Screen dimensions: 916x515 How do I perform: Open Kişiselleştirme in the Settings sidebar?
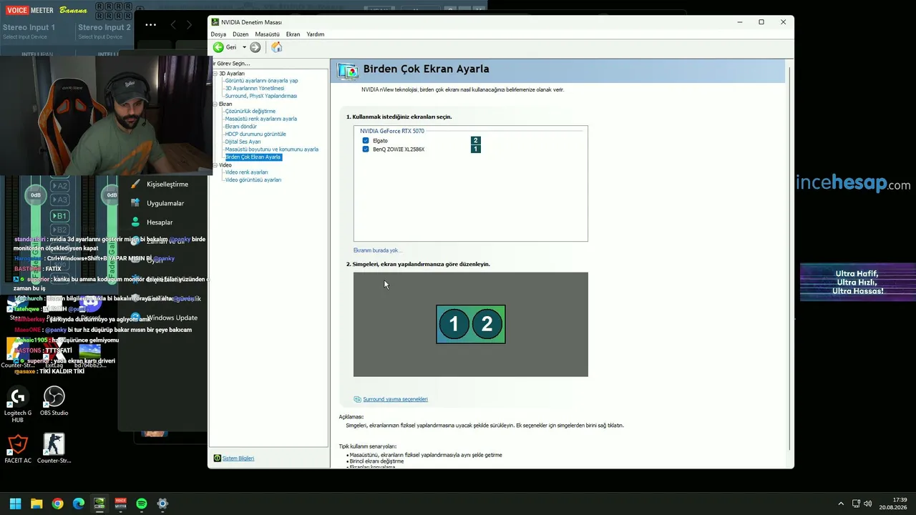click(167, 185)
